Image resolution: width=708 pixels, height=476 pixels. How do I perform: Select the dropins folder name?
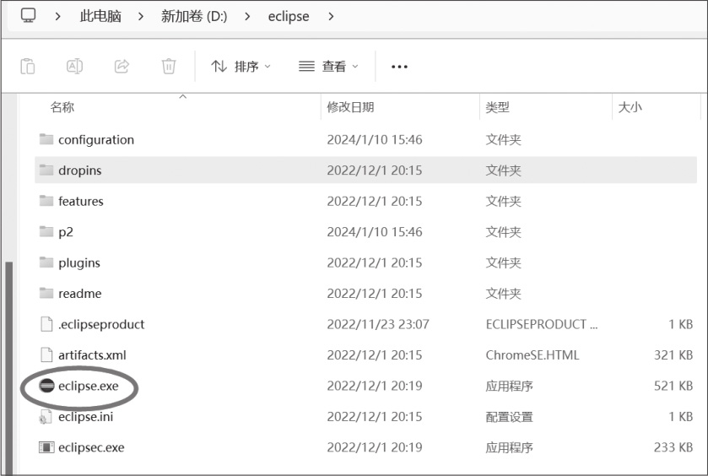click(x=80, y=170)
